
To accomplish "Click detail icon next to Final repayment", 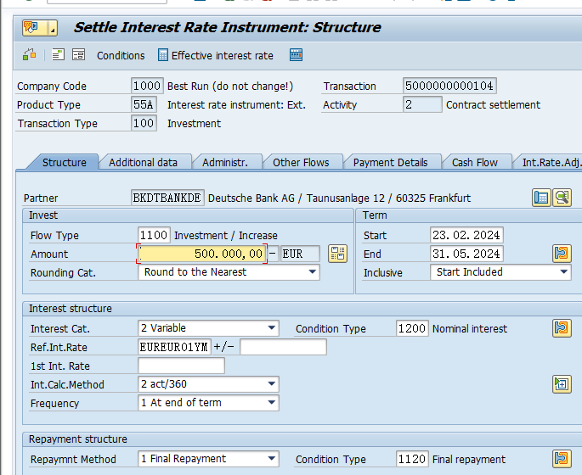I will coord(562,459).
